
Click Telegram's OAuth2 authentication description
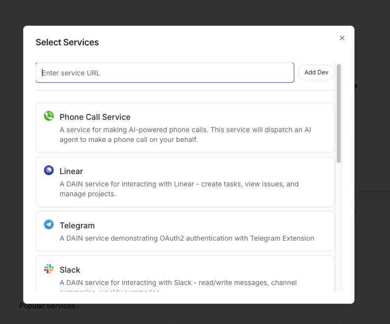pyautogui.click(x=186, y=238)
